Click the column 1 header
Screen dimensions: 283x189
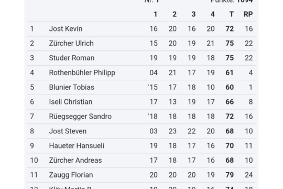(156, 14)
